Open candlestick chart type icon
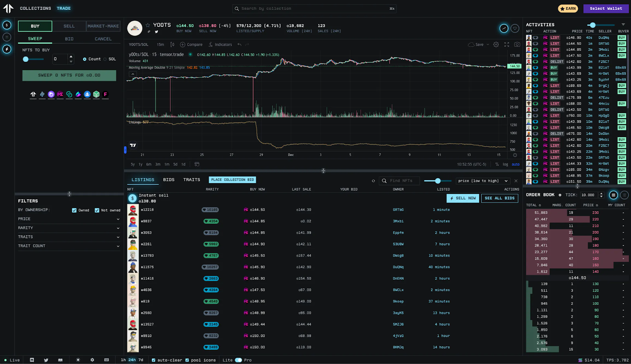The width and height of the screenshot is (631, 364). [172, 45]
